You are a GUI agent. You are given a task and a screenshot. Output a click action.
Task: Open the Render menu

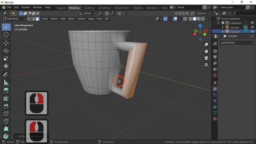[26, 8]
